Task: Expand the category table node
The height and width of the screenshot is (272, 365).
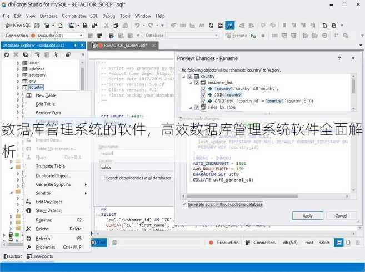Action: point(18,75)
